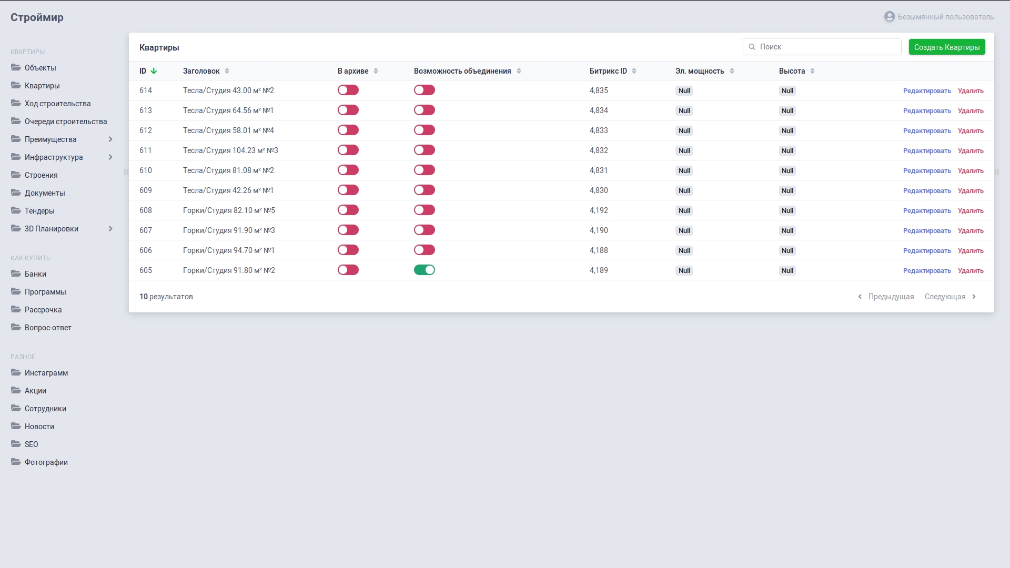This screenshot has height=568, width=1010.
Task: Toggle Возможность объединения for row 613
Action: tap(425, 110)
